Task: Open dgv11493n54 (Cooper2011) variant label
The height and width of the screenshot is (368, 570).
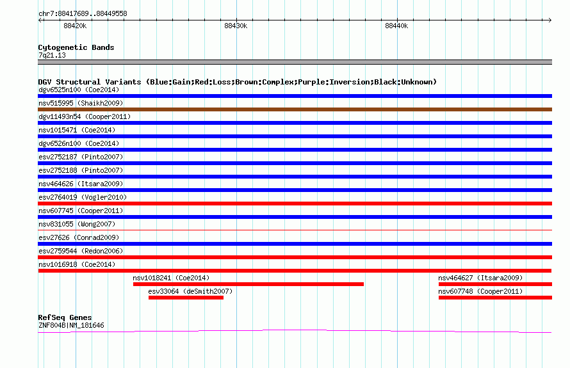Action: pyautogui.click(x=85, y=116)
